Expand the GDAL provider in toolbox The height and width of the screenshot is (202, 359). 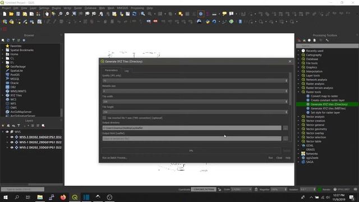coord(298,145)
